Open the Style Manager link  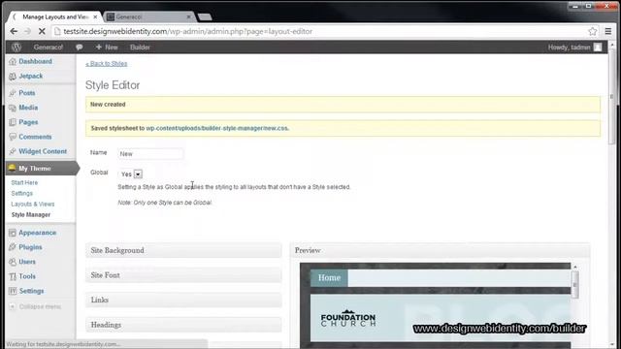31,215
